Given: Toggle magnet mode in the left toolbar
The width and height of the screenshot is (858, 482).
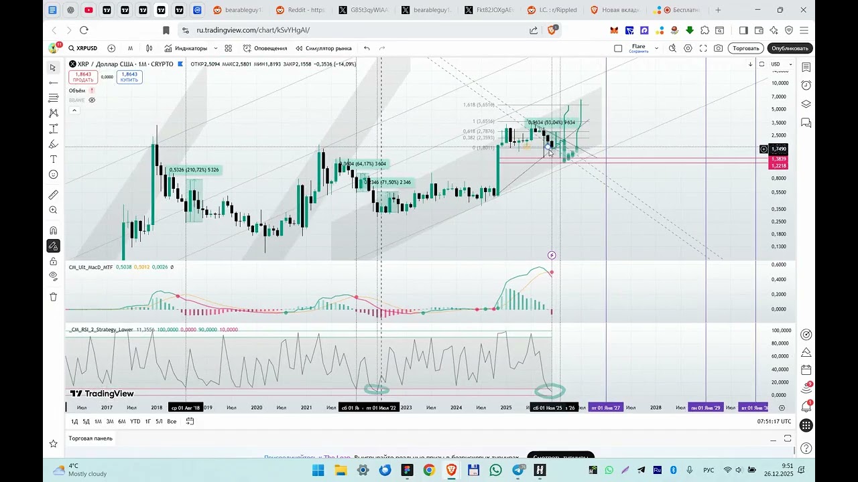Looking at the screenshot, I should (53, 231).
